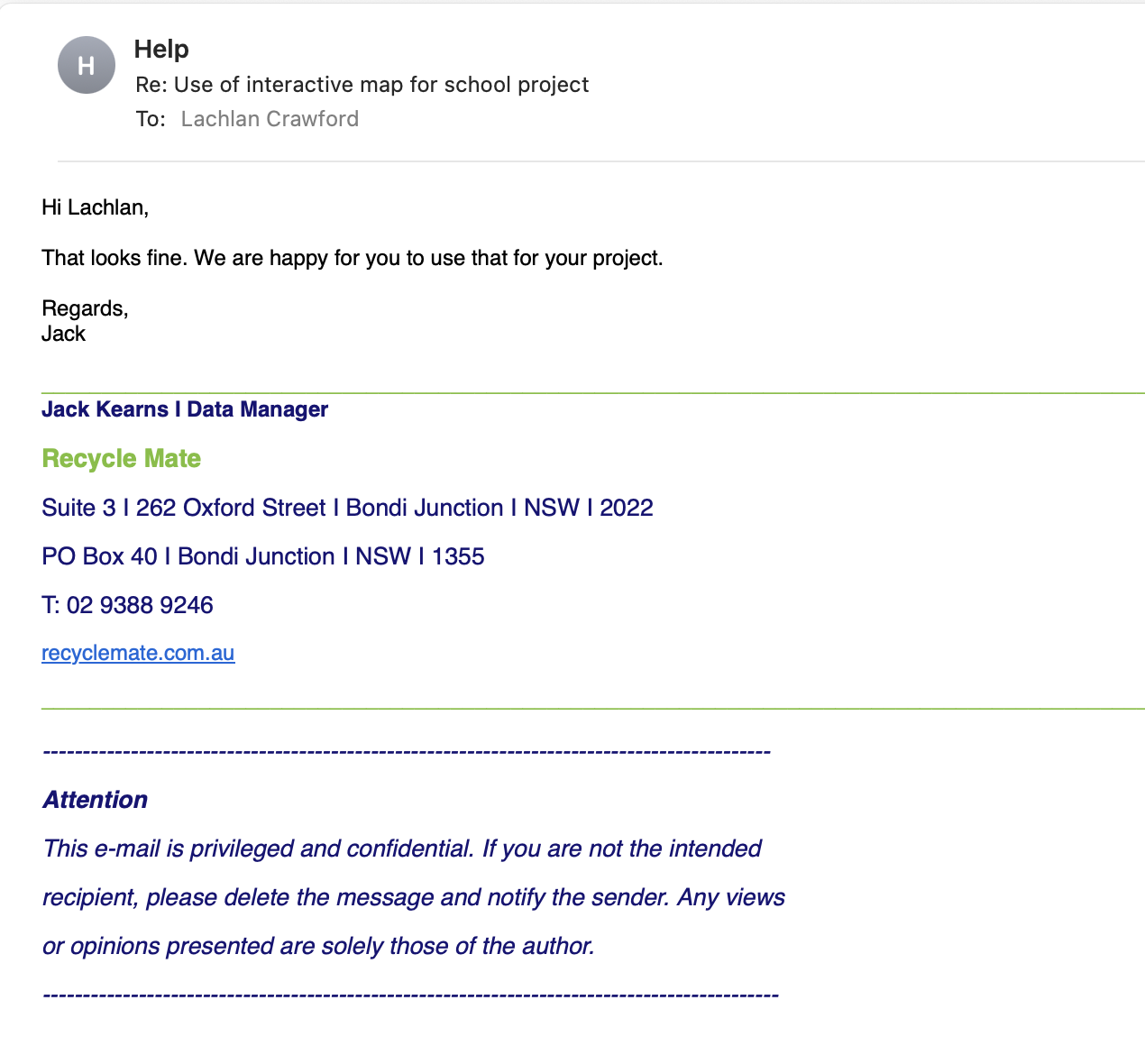
Task: Click "Jack Kearns I Data Manager" signature title
Action: tap(185, 409)
